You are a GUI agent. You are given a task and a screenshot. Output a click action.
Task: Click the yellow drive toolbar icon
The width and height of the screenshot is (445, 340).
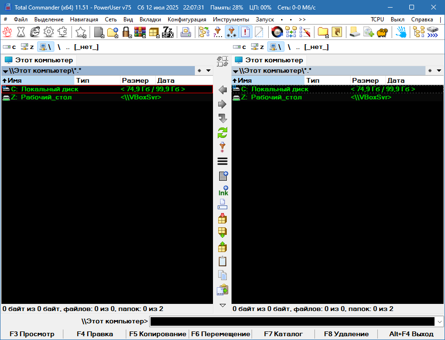(355, 32)
